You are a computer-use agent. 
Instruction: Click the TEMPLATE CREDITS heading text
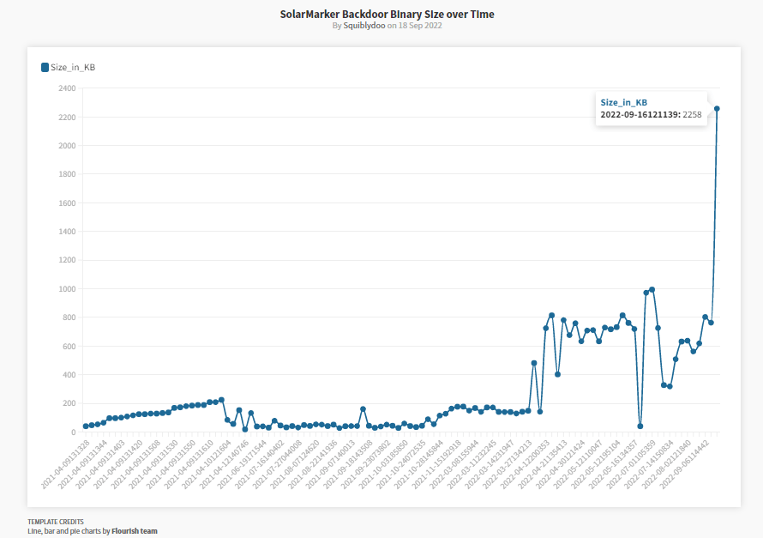point(56,522)
